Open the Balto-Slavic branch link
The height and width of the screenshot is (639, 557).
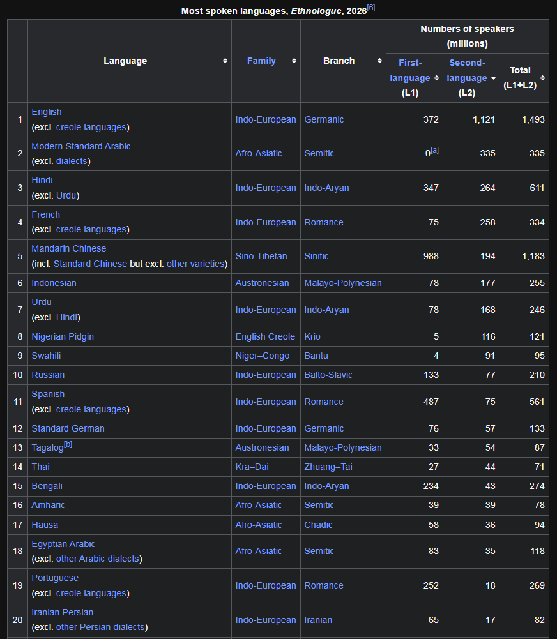point(328,375)
